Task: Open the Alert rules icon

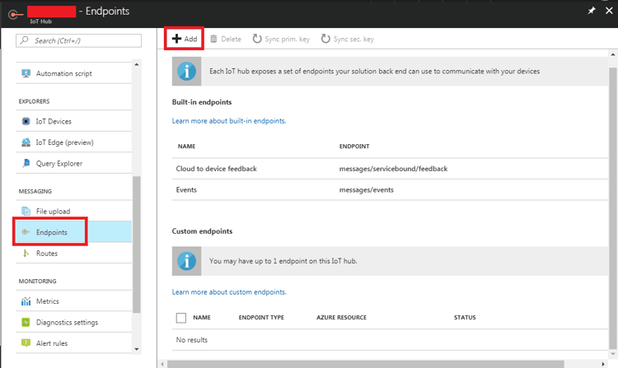Action: (26, 342)
